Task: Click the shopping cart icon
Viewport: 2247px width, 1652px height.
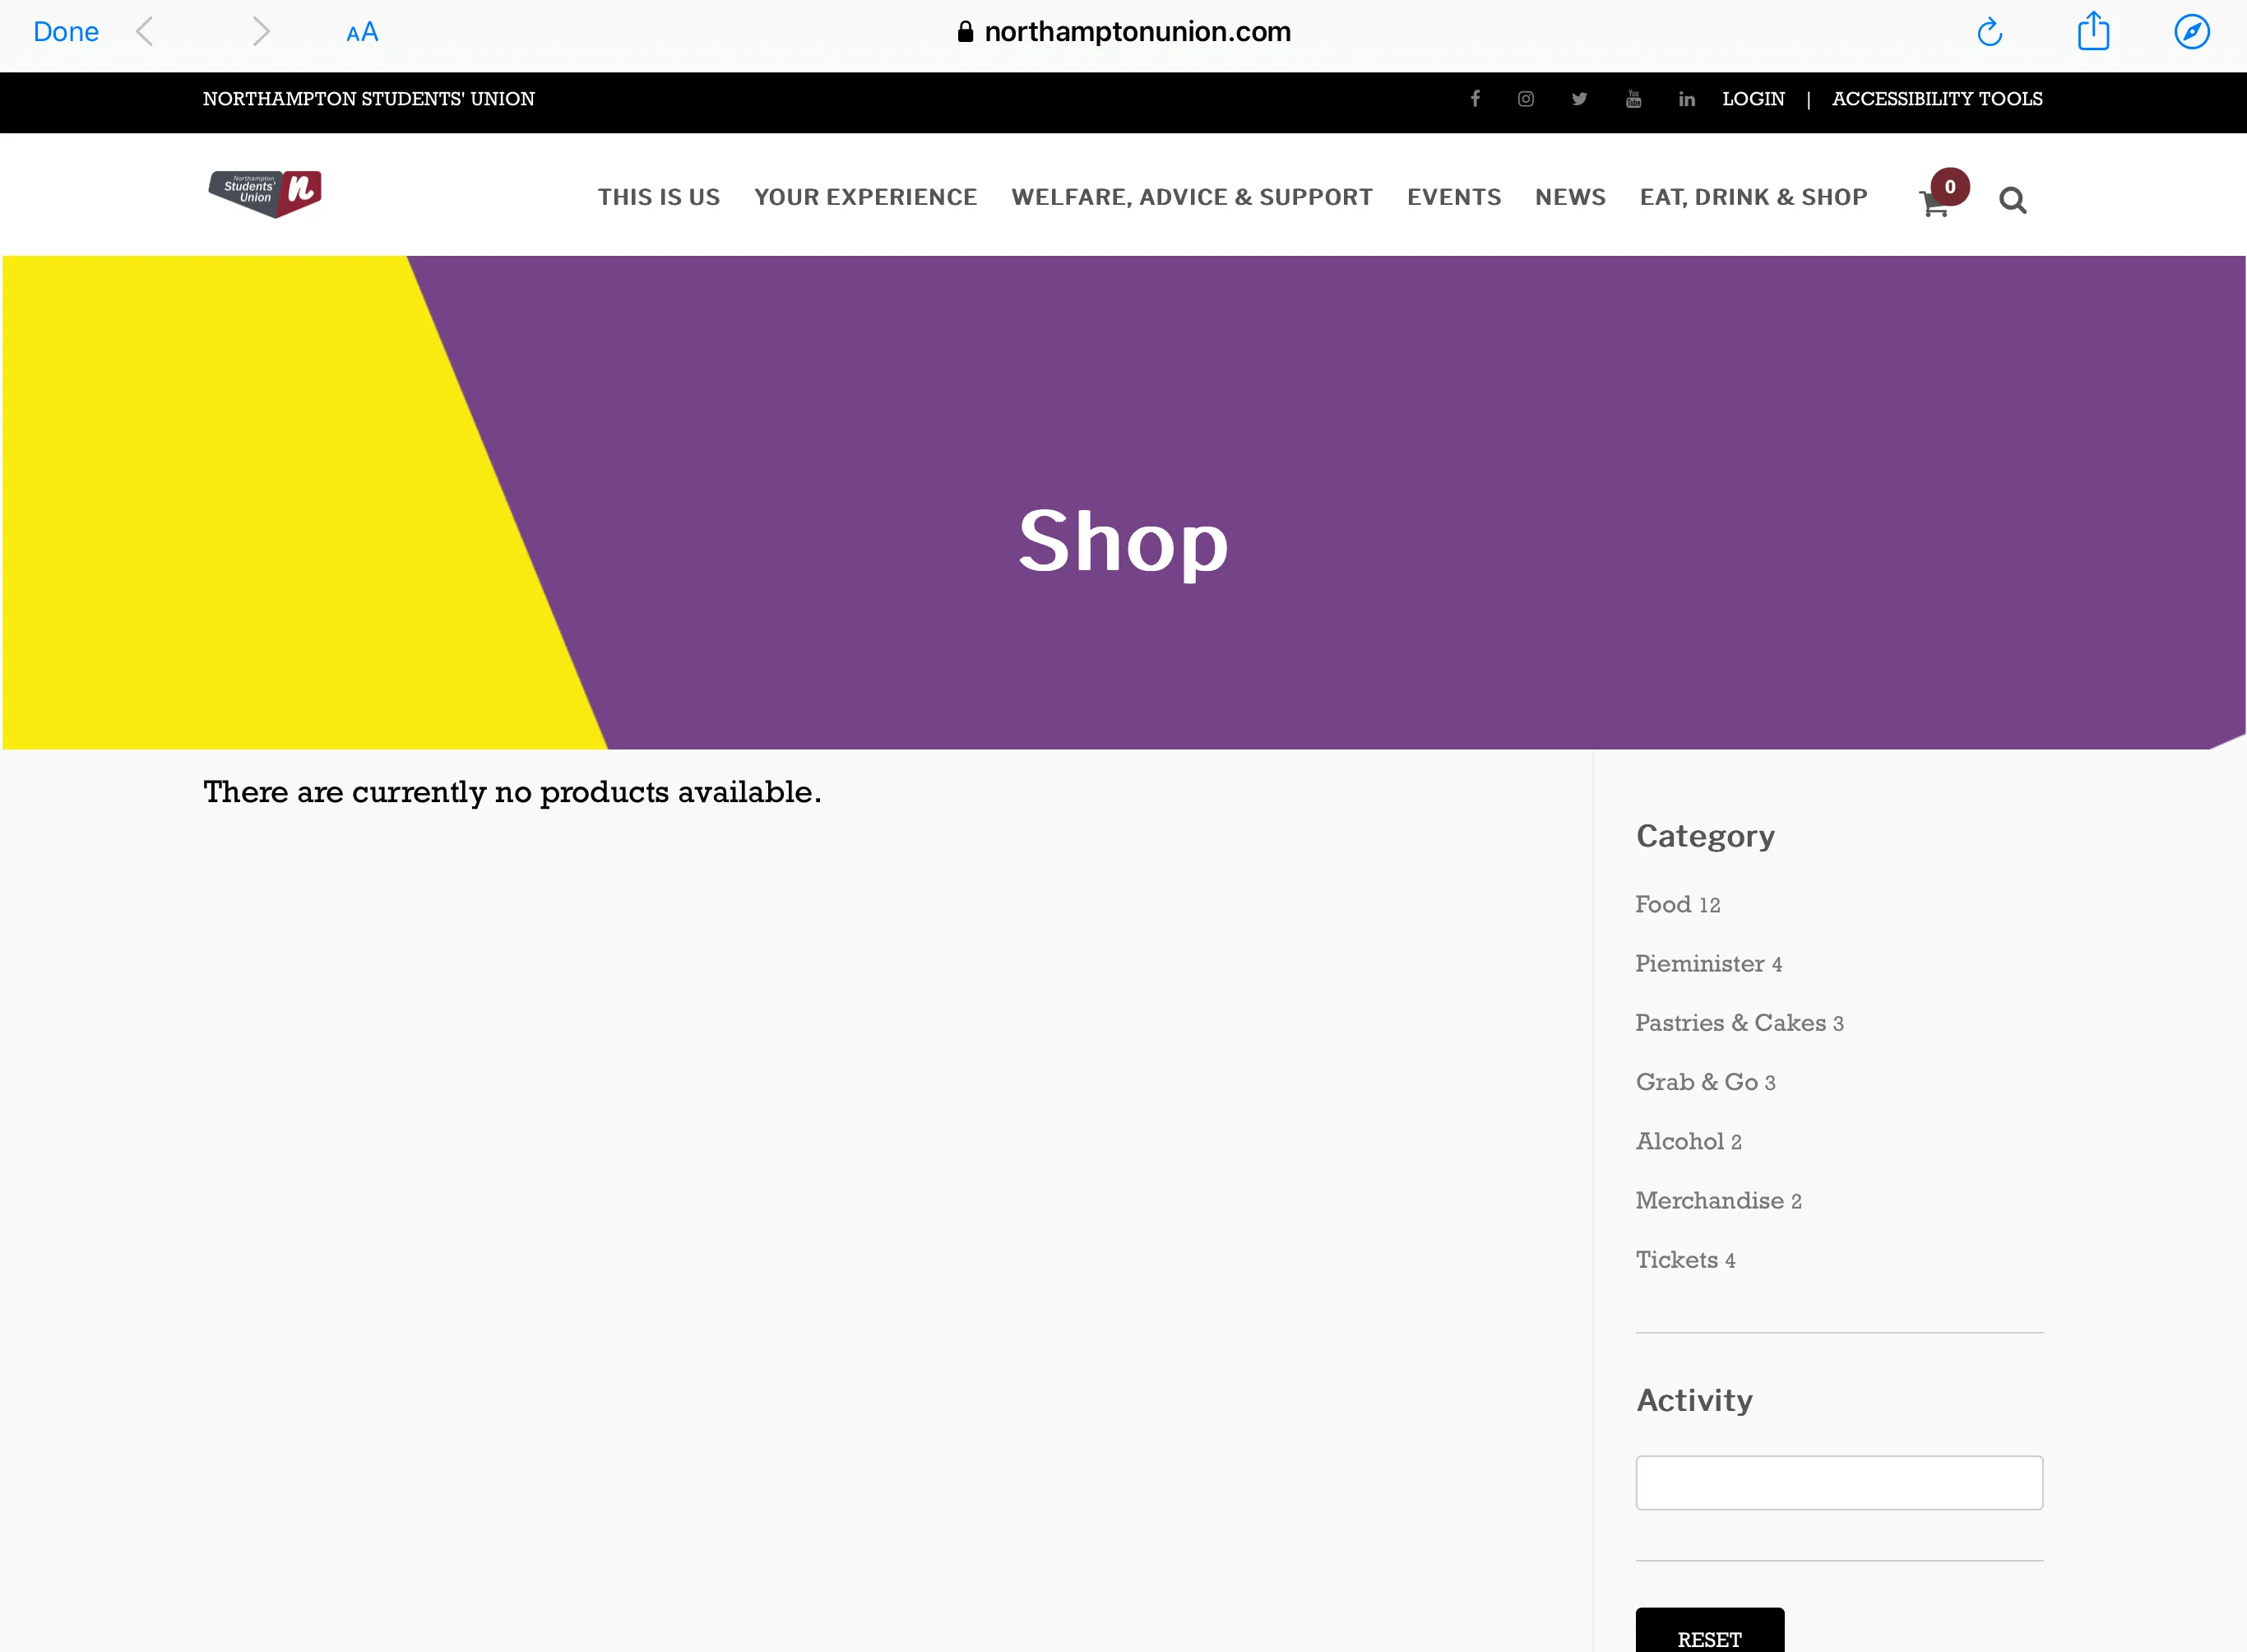Action: (x=1933, y=199)
